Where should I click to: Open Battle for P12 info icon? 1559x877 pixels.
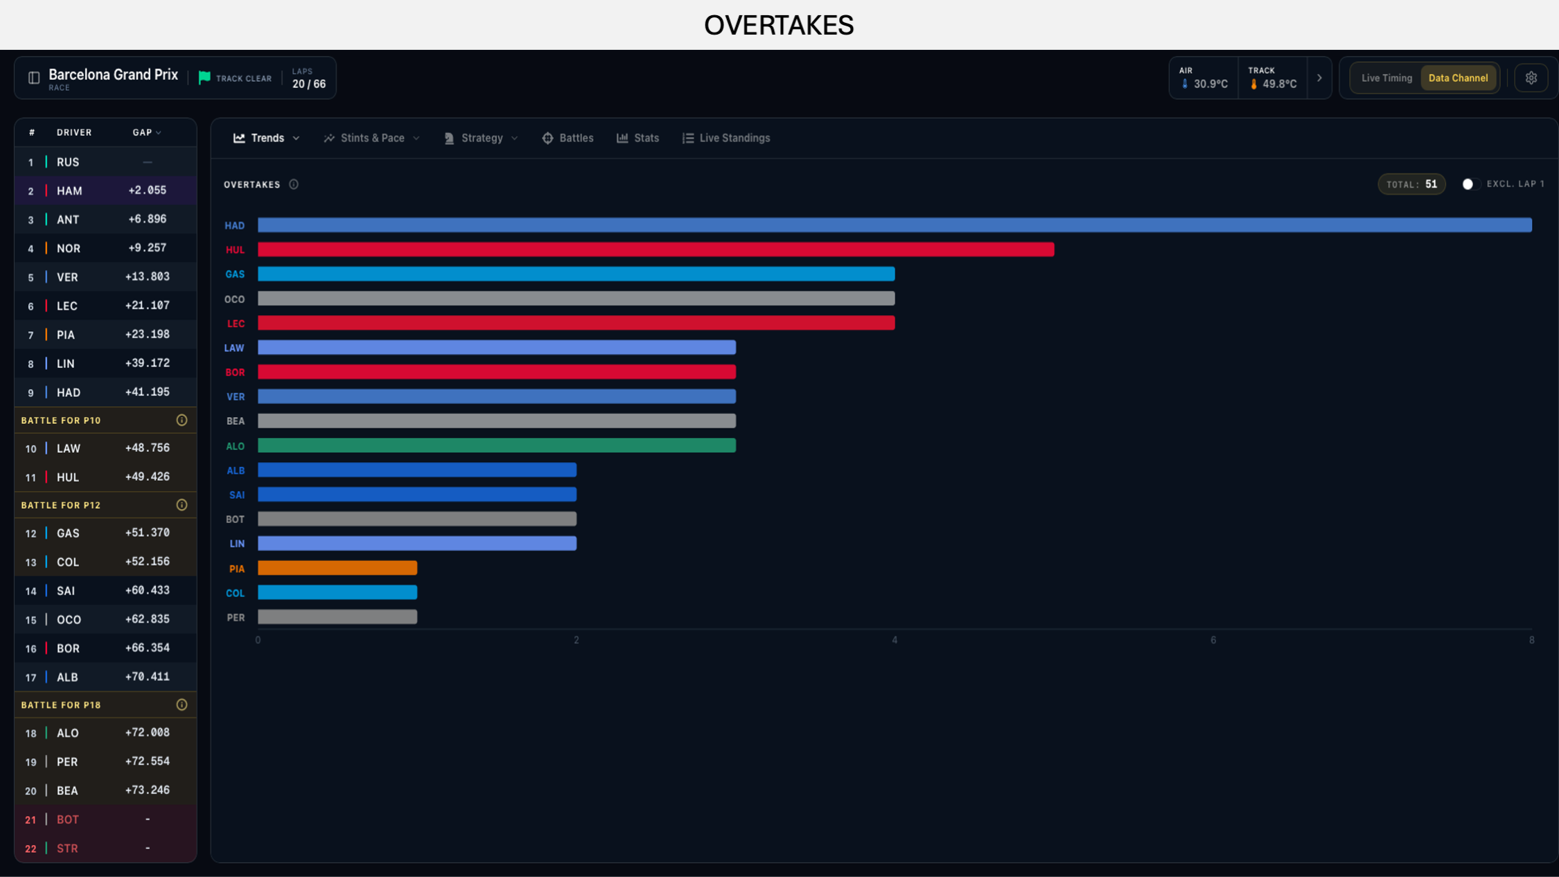[x=182, y=505]
